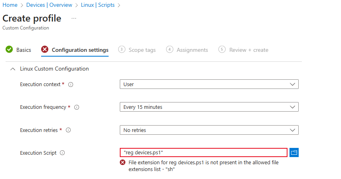Click the folder browse icon for Execution Script
Screen dimensions: 341x179
click(x=294, y=153)
